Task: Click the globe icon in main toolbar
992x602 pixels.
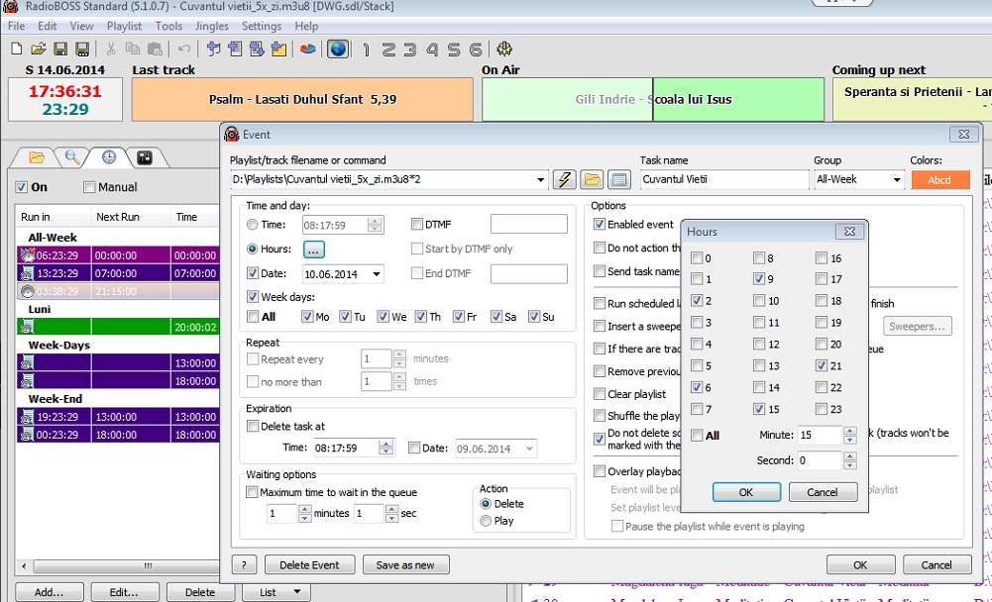Action: click(338, 49)
